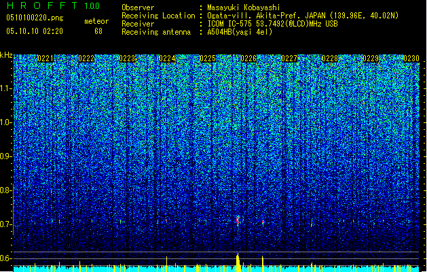427x272 pixels.
Task: Click the 0.9 kHz axis tick label
Action: point(5,156)
